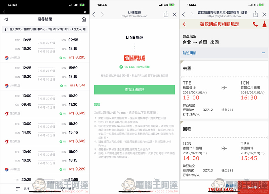Edit search criteria bar 台北(TPE)...首爾仁川機場(ICN)
This screenshot has height=194, width=269.
pyautogui.click(x=45, y=29)
